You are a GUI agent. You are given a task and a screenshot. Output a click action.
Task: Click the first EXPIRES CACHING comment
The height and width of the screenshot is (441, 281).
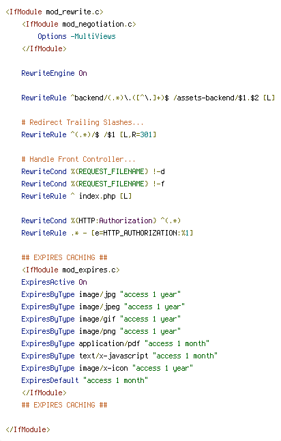coord(64,257)
